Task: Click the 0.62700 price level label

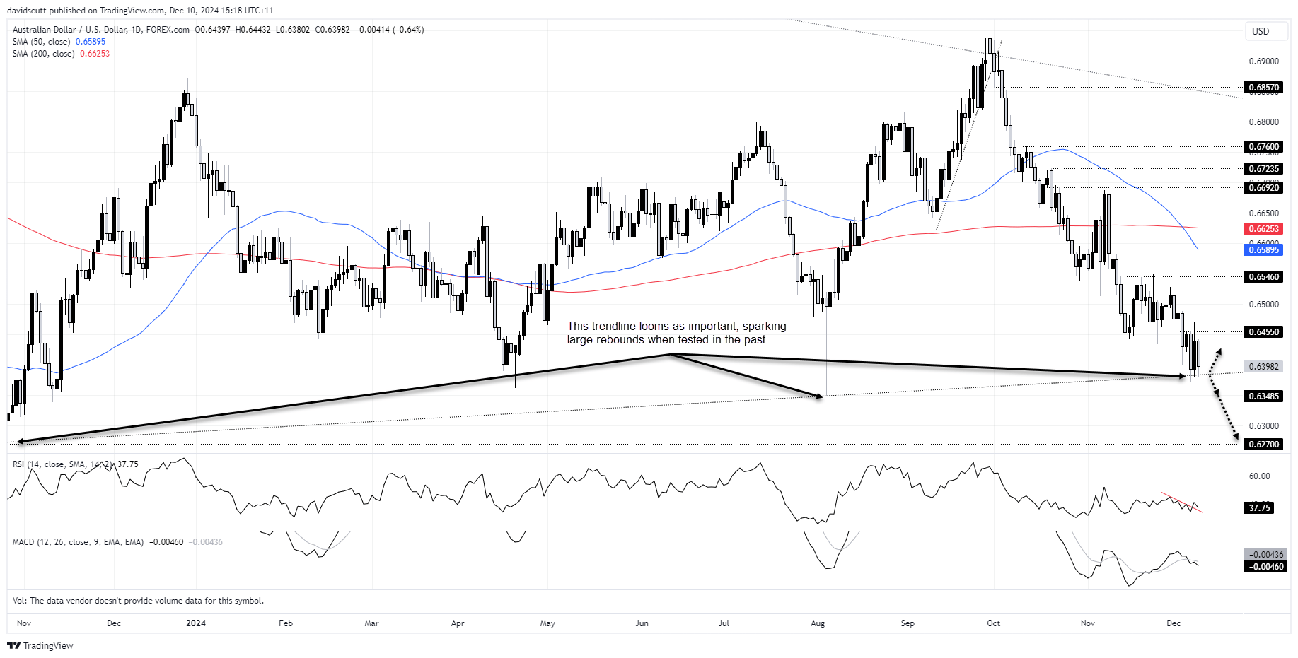Action: pyautogui.click(x=1263, y=445)
